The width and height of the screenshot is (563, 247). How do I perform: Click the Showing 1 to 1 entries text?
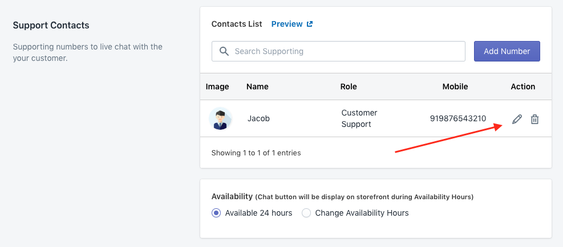click(x=256, y=153)
